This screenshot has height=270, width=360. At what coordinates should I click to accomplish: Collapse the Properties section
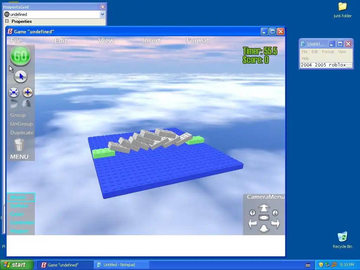tap(7, 21)
